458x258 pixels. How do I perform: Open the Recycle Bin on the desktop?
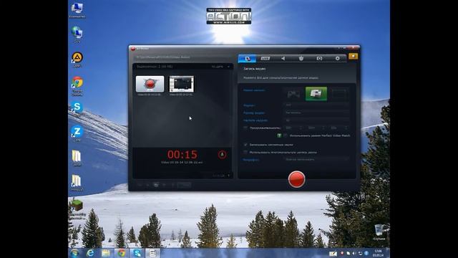[379, 232]
